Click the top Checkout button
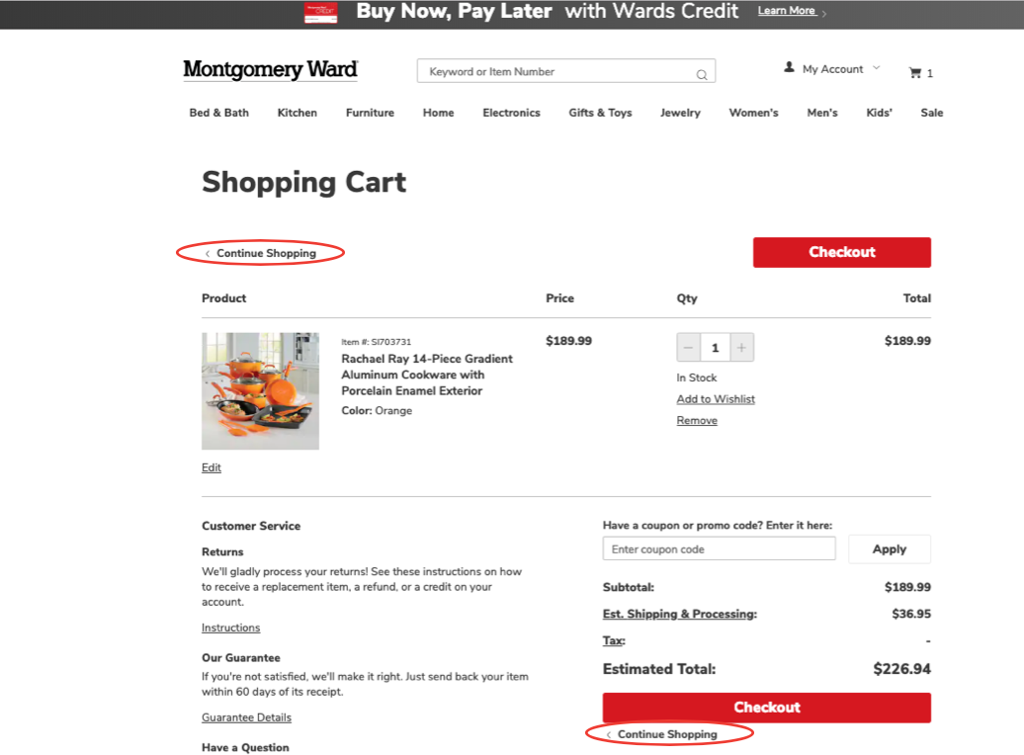 coord(842,252)
